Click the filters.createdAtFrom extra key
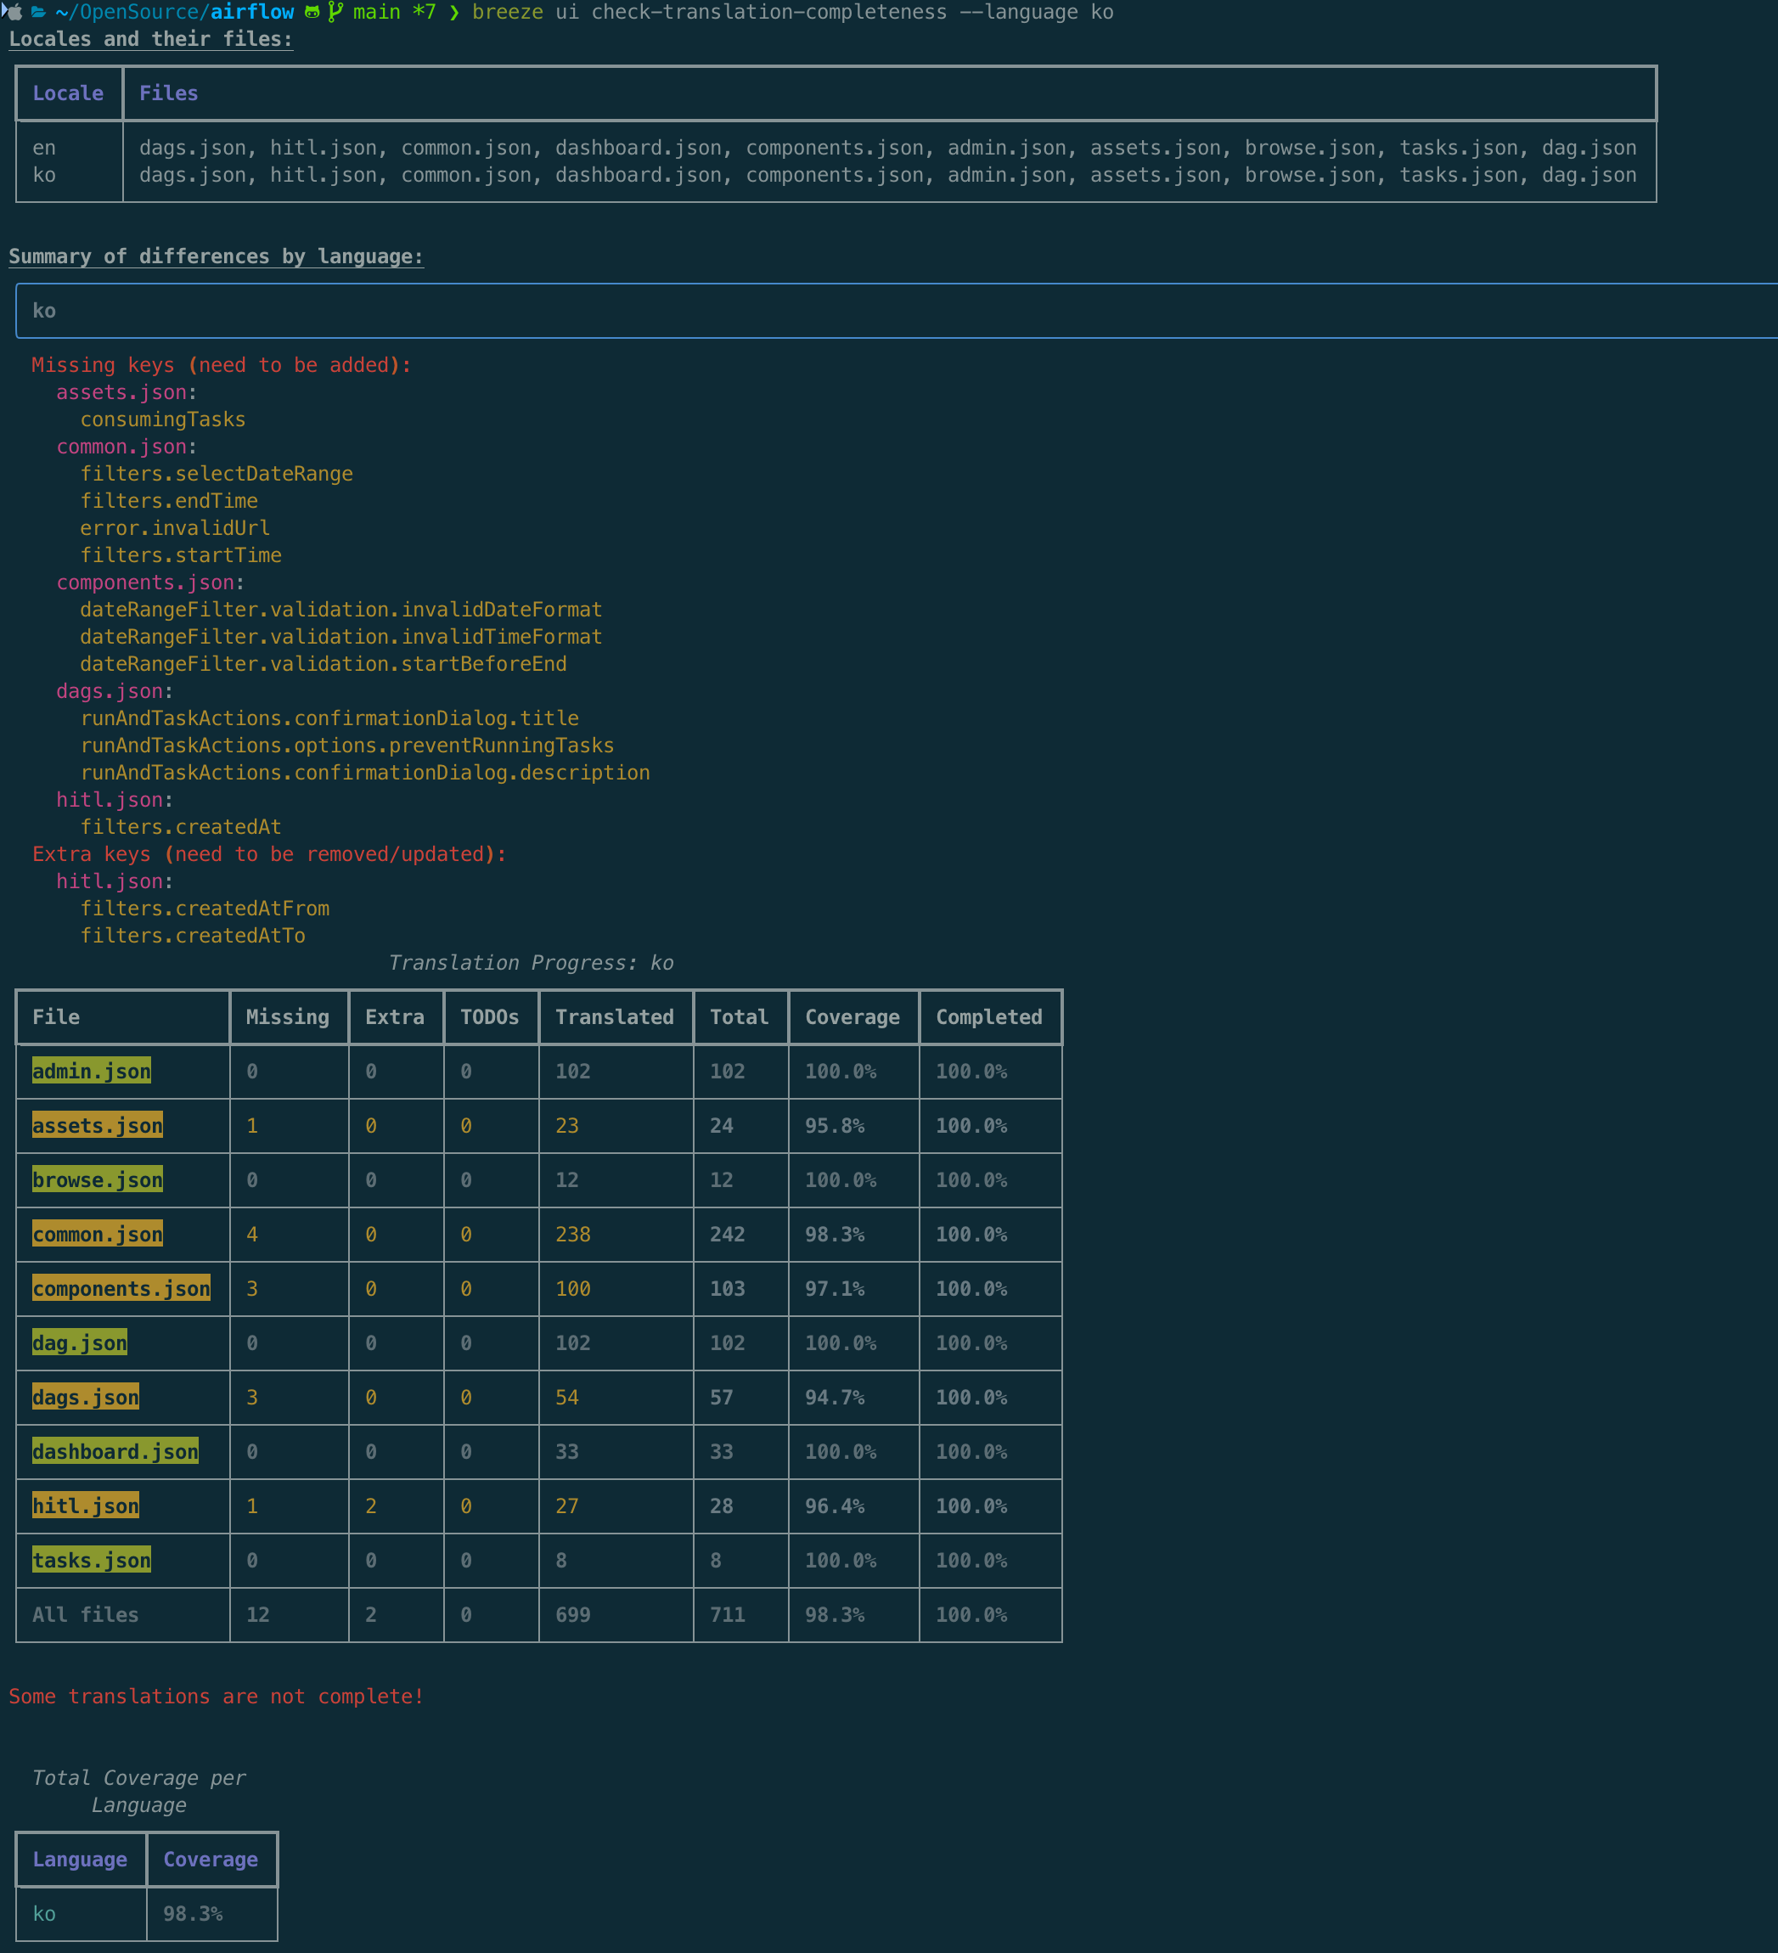Screen dimensions: 1778x1953 click(x=205, y=909)
